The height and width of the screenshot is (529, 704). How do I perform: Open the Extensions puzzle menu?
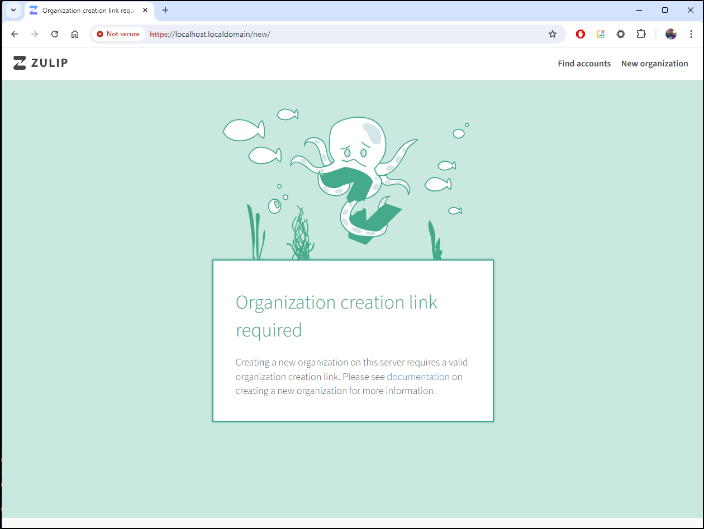click(641, 34)
